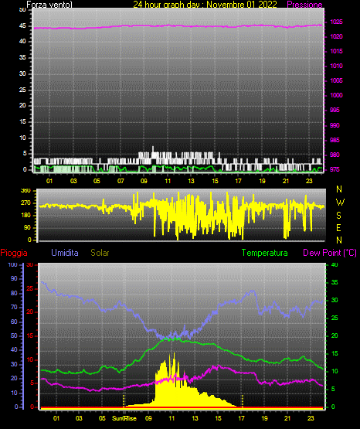This screenshot has height=429, width=360.
Task: Click the 50 humidity axis value
Action: [x=14, y=335]
